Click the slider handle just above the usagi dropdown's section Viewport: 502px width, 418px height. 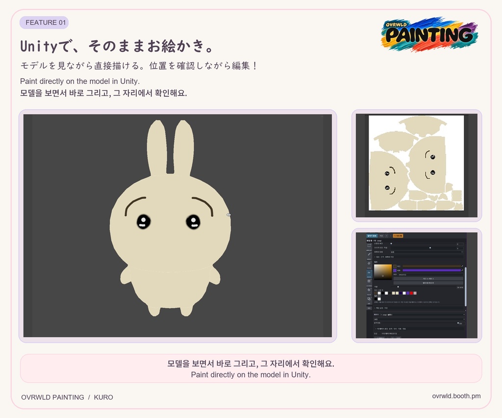point(398,287)
